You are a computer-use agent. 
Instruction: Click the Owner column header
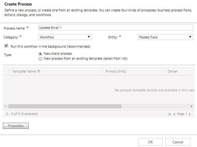click(173, 71)
